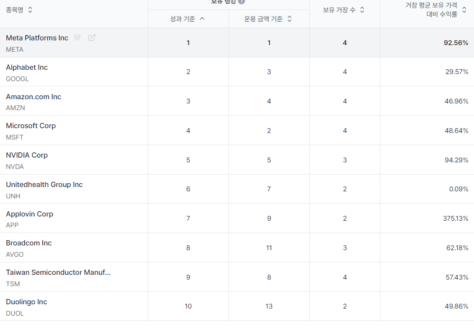This screenshot has width=474, height=328.
Task: Select Applovin Corp name
Action: [x=29, y=214]
